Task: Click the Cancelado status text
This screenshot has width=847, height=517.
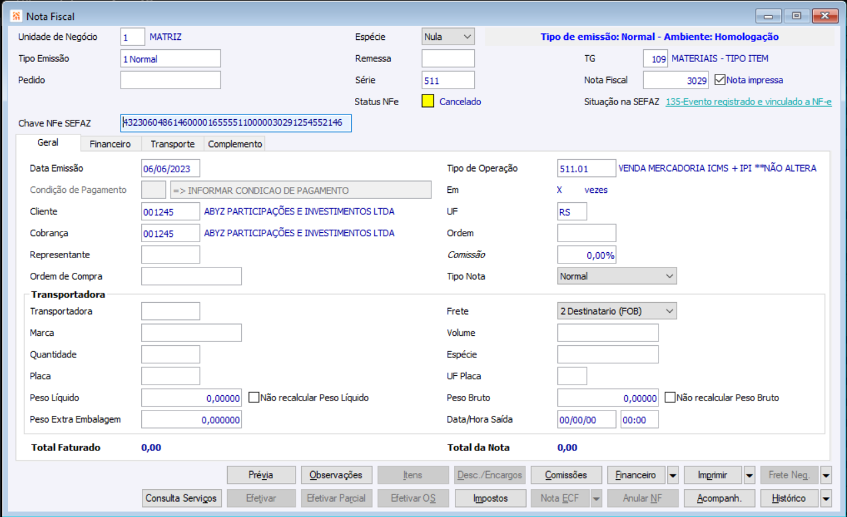Action: tap(460, 102)
